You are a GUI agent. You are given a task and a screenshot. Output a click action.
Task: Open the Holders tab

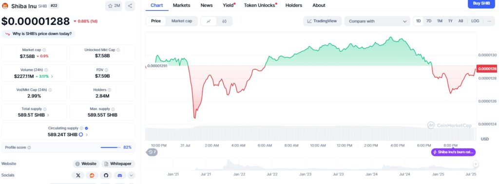click(294, 5)
